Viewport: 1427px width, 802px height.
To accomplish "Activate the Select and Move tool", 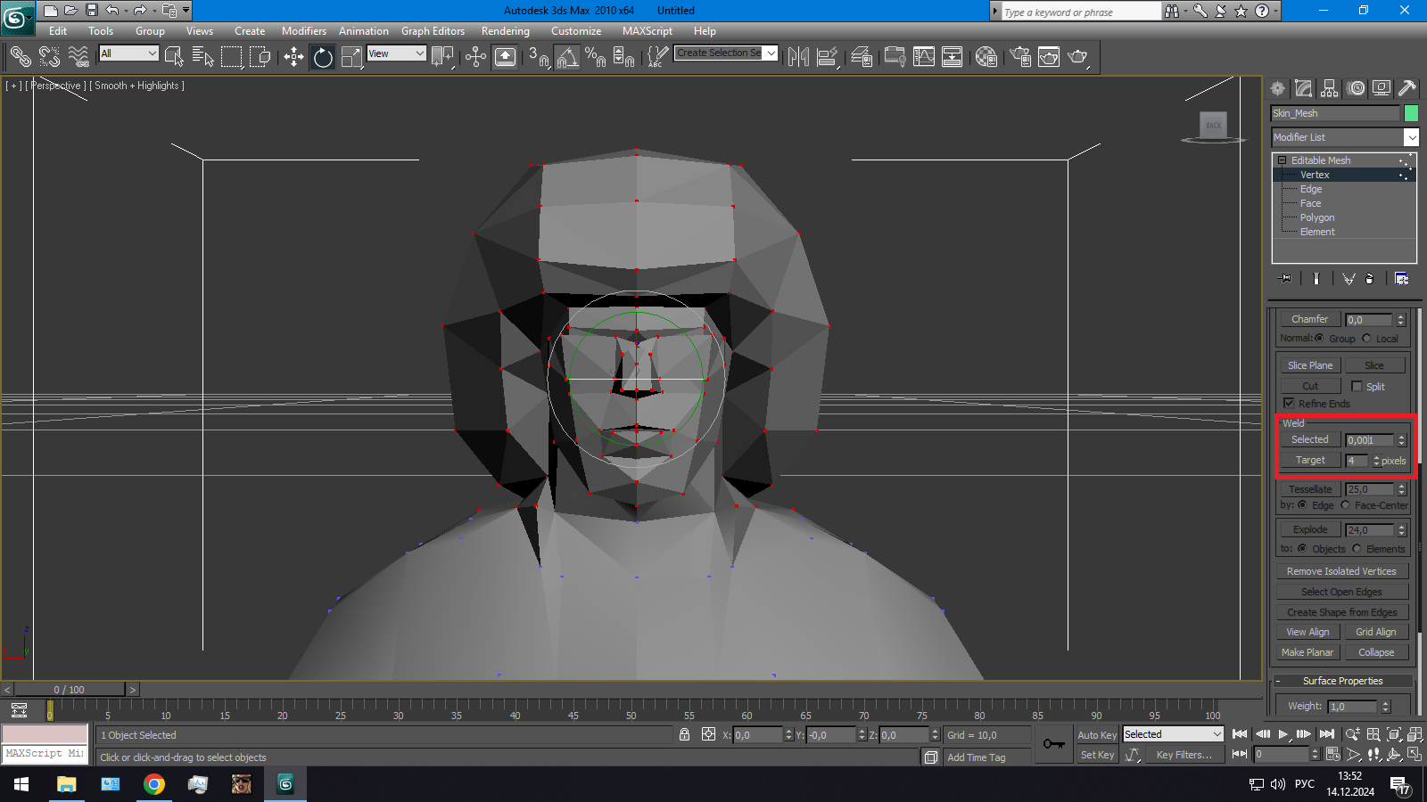I will tap(293, 57).
